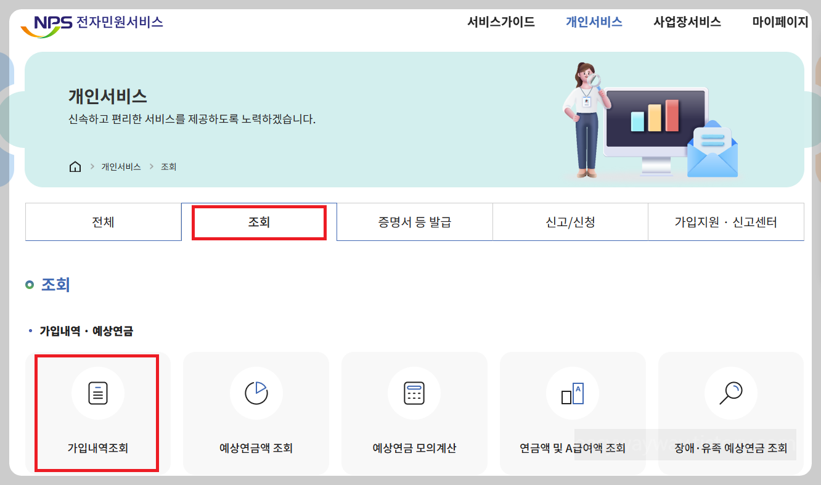Click the 연금액 및 A급여액 조회 label
821x485 pixels.
pos(573,448)
